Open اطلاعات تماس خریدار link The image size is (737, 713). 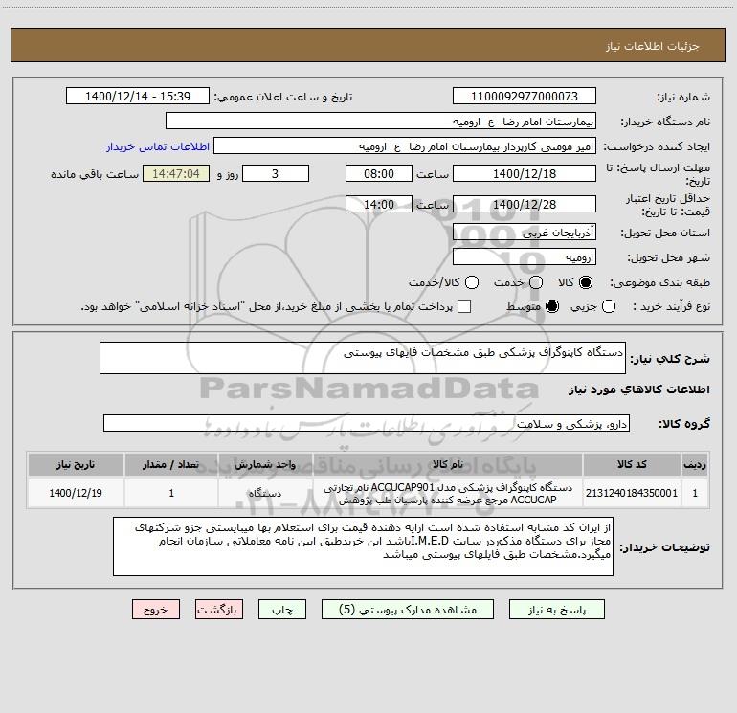[158, 146]
